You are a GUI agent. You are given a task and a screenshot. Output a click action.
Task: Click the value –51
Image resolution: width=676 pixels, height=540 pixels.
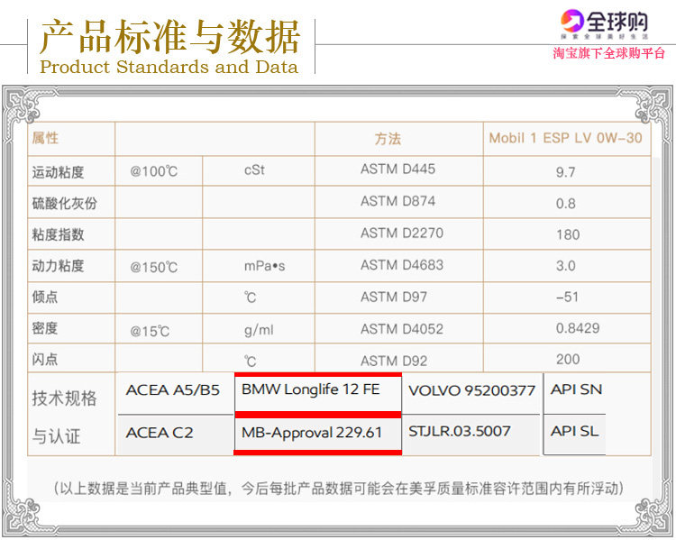(567, 297)
